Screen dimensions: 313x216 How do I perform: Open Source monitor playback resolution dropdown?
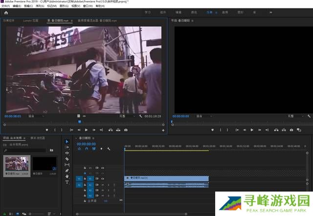(128, 116)
